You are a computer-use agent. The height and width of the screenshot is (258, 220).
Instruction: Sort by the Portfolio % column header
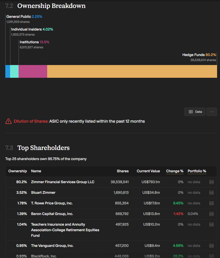[x=197, y=171]
